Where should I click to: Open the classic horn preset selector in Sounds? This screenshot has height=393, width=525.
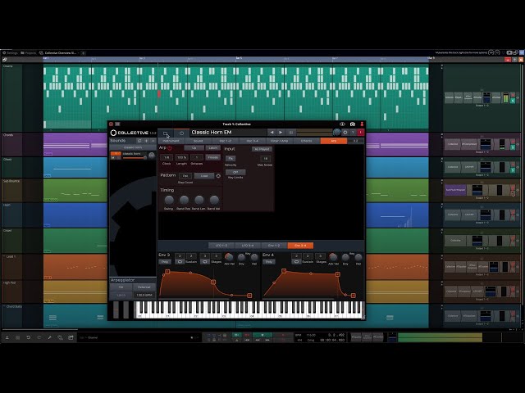133,147
